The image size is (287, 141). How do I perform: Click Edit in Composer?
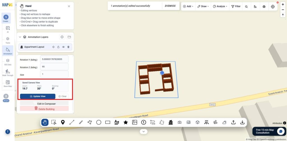click(44, 103)
